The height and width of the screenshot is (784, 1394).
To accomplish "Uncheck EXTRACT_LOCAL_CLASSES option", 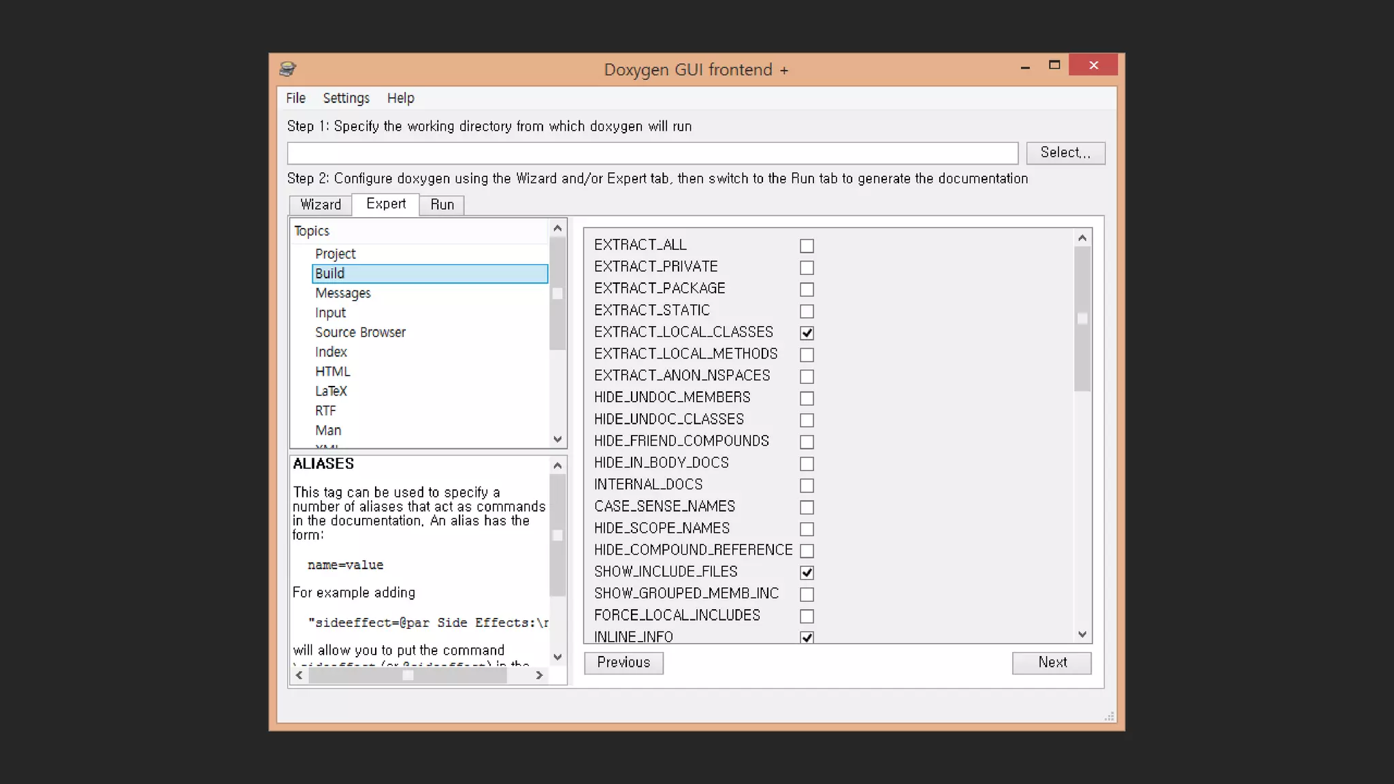I will point(807,333).
